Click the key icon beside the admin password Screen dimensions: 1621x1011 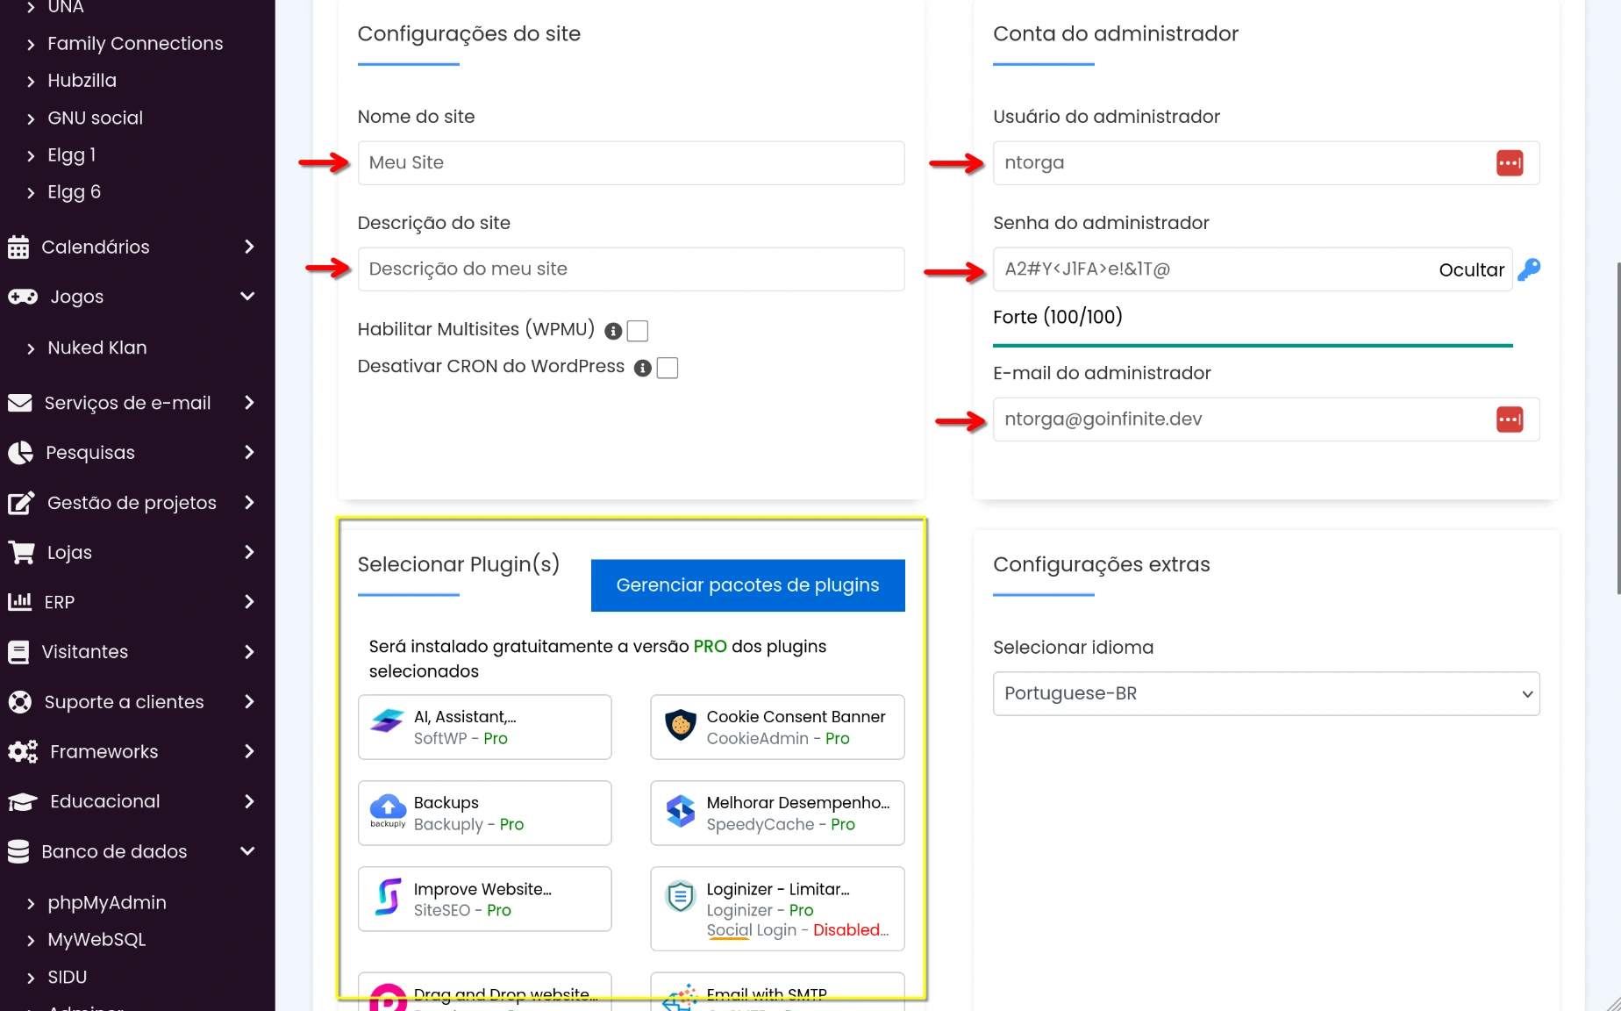pyautogui.click(x=1530, y=269)
